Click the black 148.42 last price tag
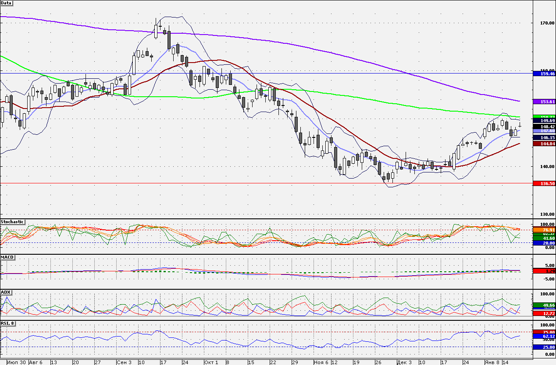The image size is (556, 365). 544,126
